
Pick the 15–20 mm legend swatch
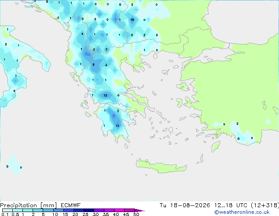68,210
